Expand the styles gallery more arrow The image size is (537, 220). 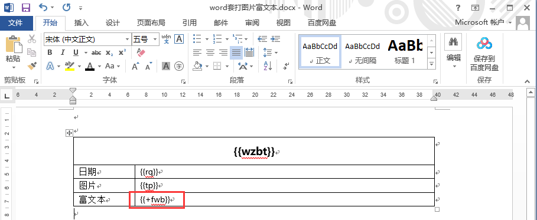[x=431, y=63]
